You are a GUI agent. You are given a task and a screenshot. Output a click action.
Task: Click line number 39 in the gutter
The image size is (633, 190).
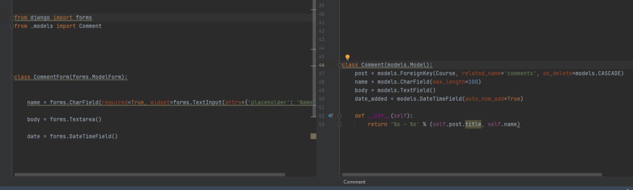point(321,5)
